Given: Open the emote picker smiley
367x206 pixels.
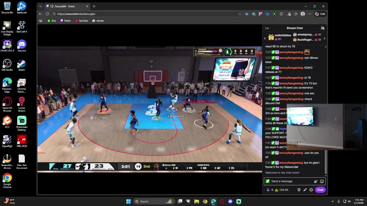Looking at the screenshot, I should (322, 181).
